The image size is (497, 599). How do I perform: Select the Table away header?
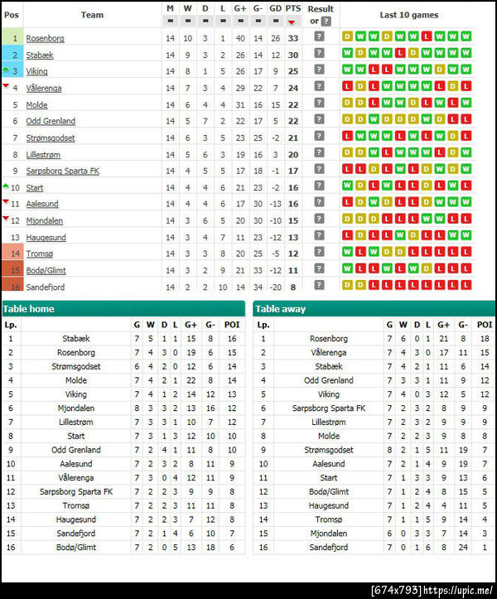(375, 309)
